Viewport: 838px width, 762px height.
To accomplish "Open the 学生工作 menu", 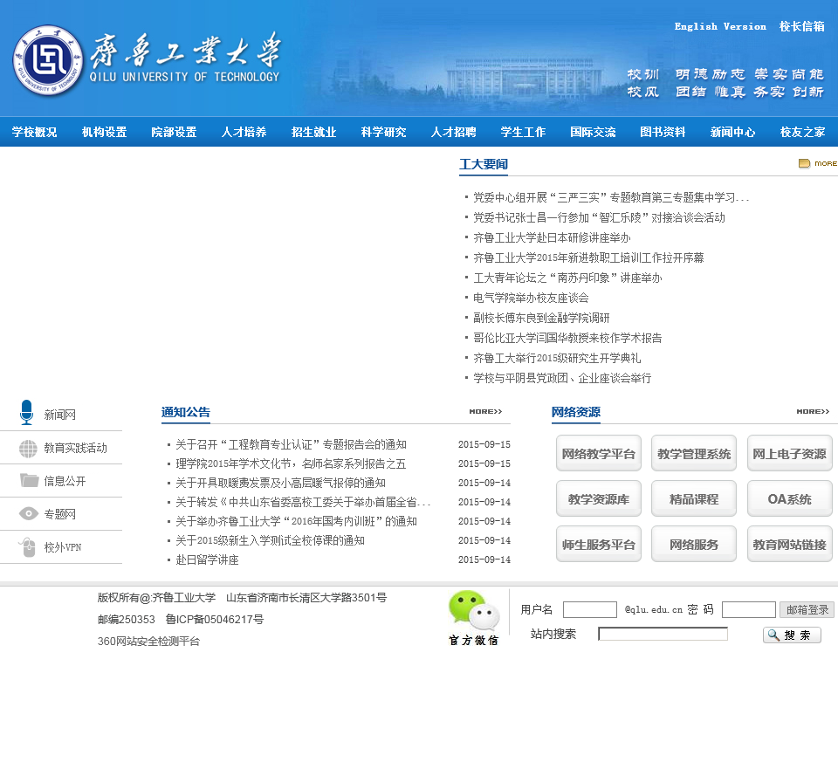I will pos(523,132).
